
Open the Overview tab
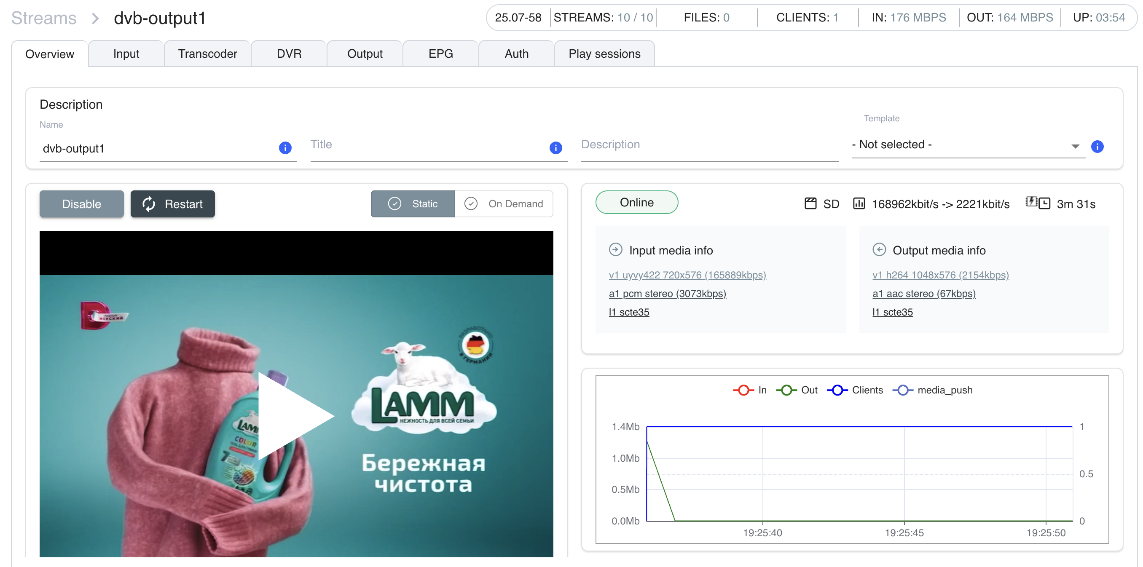click(50, 54)
